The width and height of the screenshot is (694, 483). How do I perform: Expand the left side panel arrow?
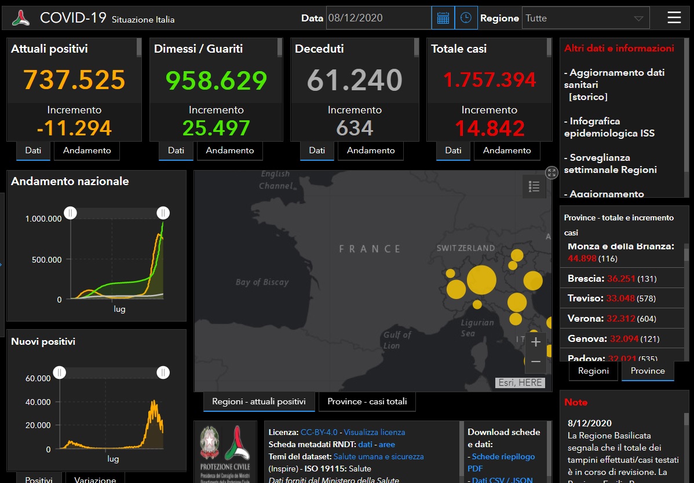2,265
